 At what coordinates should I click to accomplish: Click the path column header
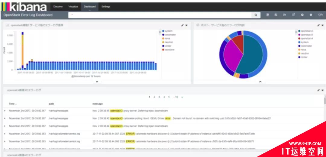coord(51,104)
